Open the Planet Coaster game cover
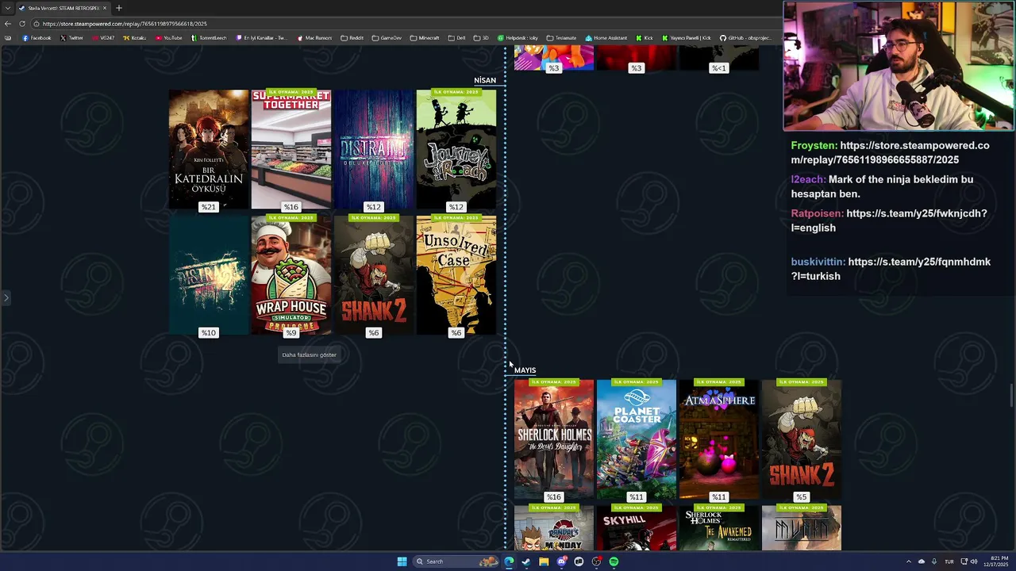The image size is (1016, 571). pos(636,439)
